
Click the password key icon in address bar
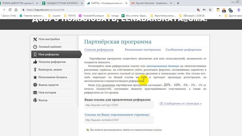(x=204, y=10)
